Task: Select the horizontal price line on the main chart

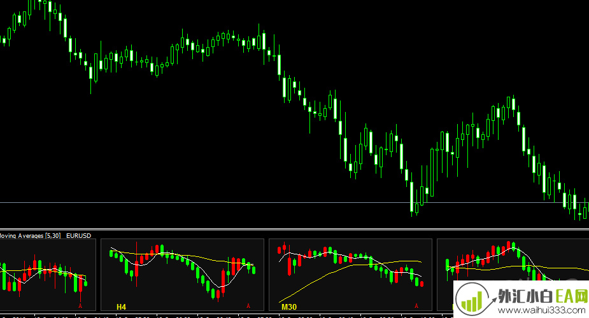Action: tap(191, 202)
